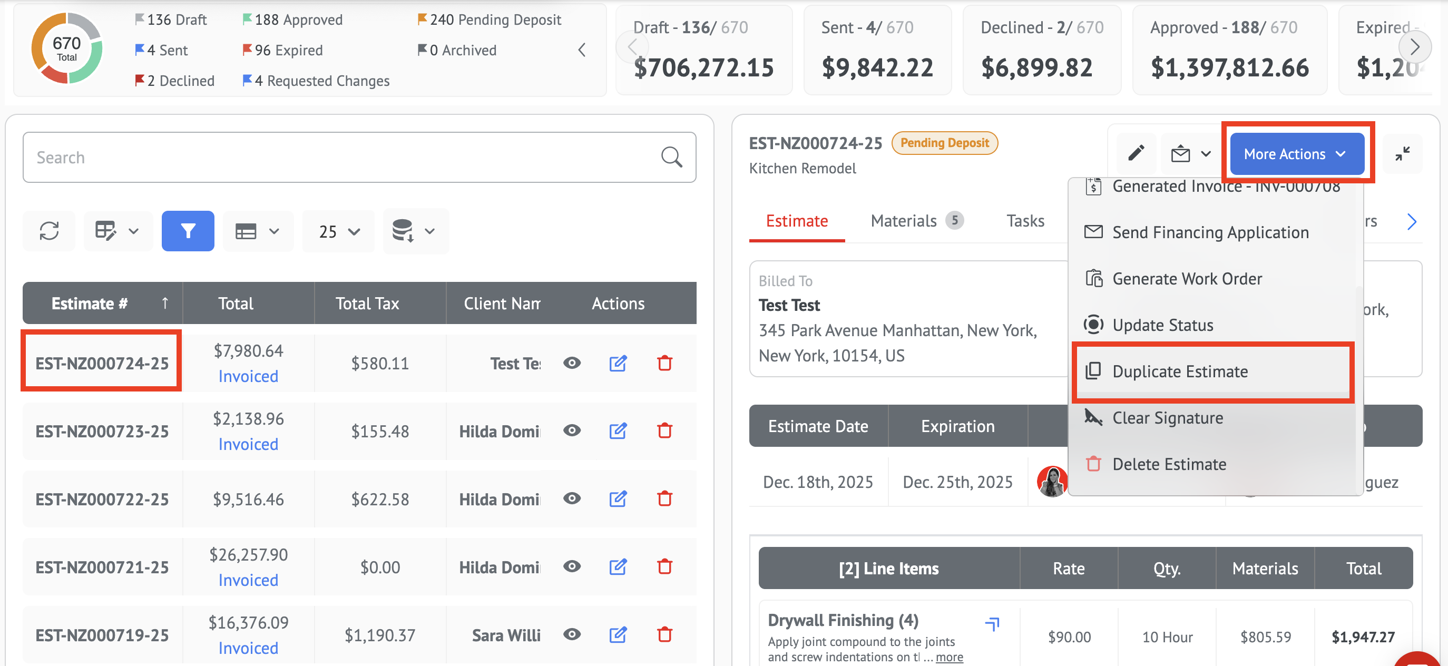The width and height of the screenshot is (1448, 666).
Task: Click the search magnifier icon
Action: coord(671,158)
